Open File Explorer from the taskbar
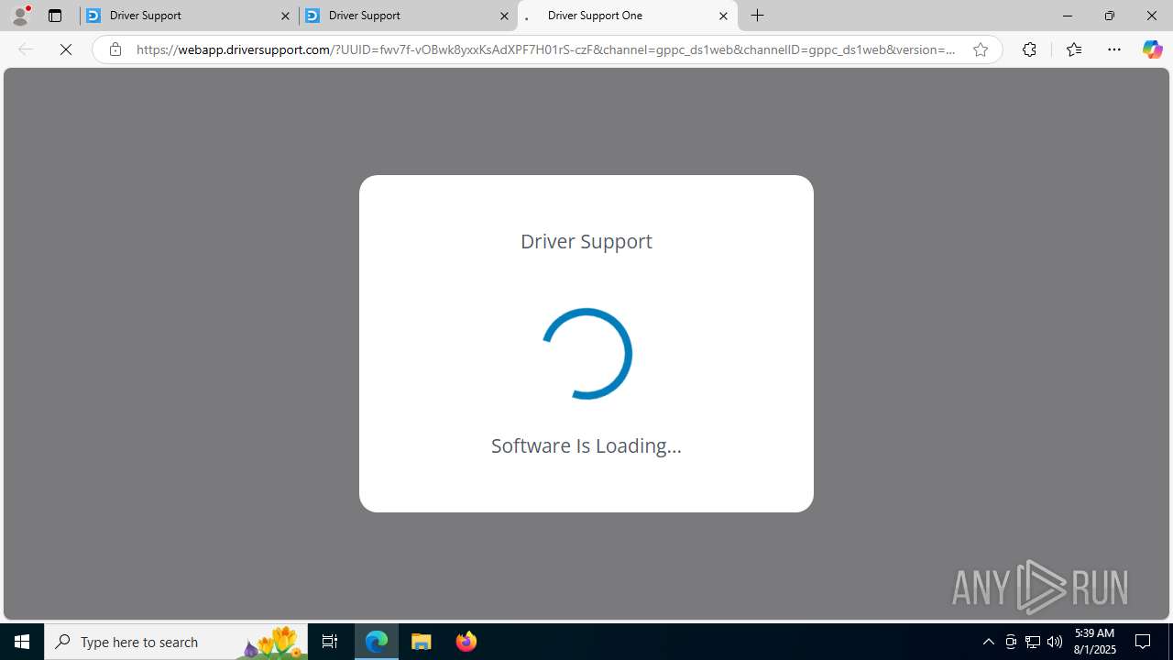Screen dimensions: 1173x660 click(422, 642)
